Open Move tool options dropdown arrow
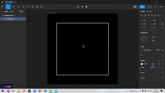The height and width of the screenshot is (93, 165). (10, 7)
